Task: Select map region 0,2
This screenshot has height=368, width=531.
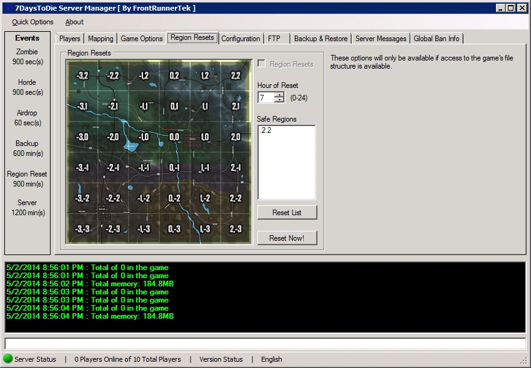Action: [x=174, y=75]
